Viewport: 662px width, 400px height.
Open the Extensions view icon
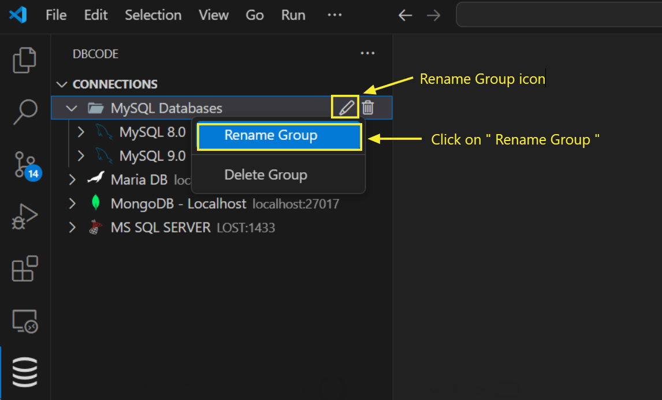[24, 269]
